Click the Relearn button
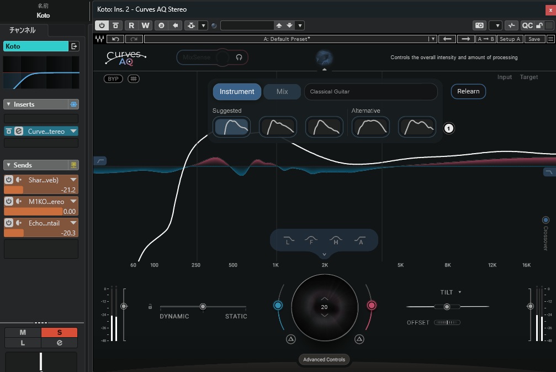The height and width of the screenshot is (372, 556). [x=468, y=91]
